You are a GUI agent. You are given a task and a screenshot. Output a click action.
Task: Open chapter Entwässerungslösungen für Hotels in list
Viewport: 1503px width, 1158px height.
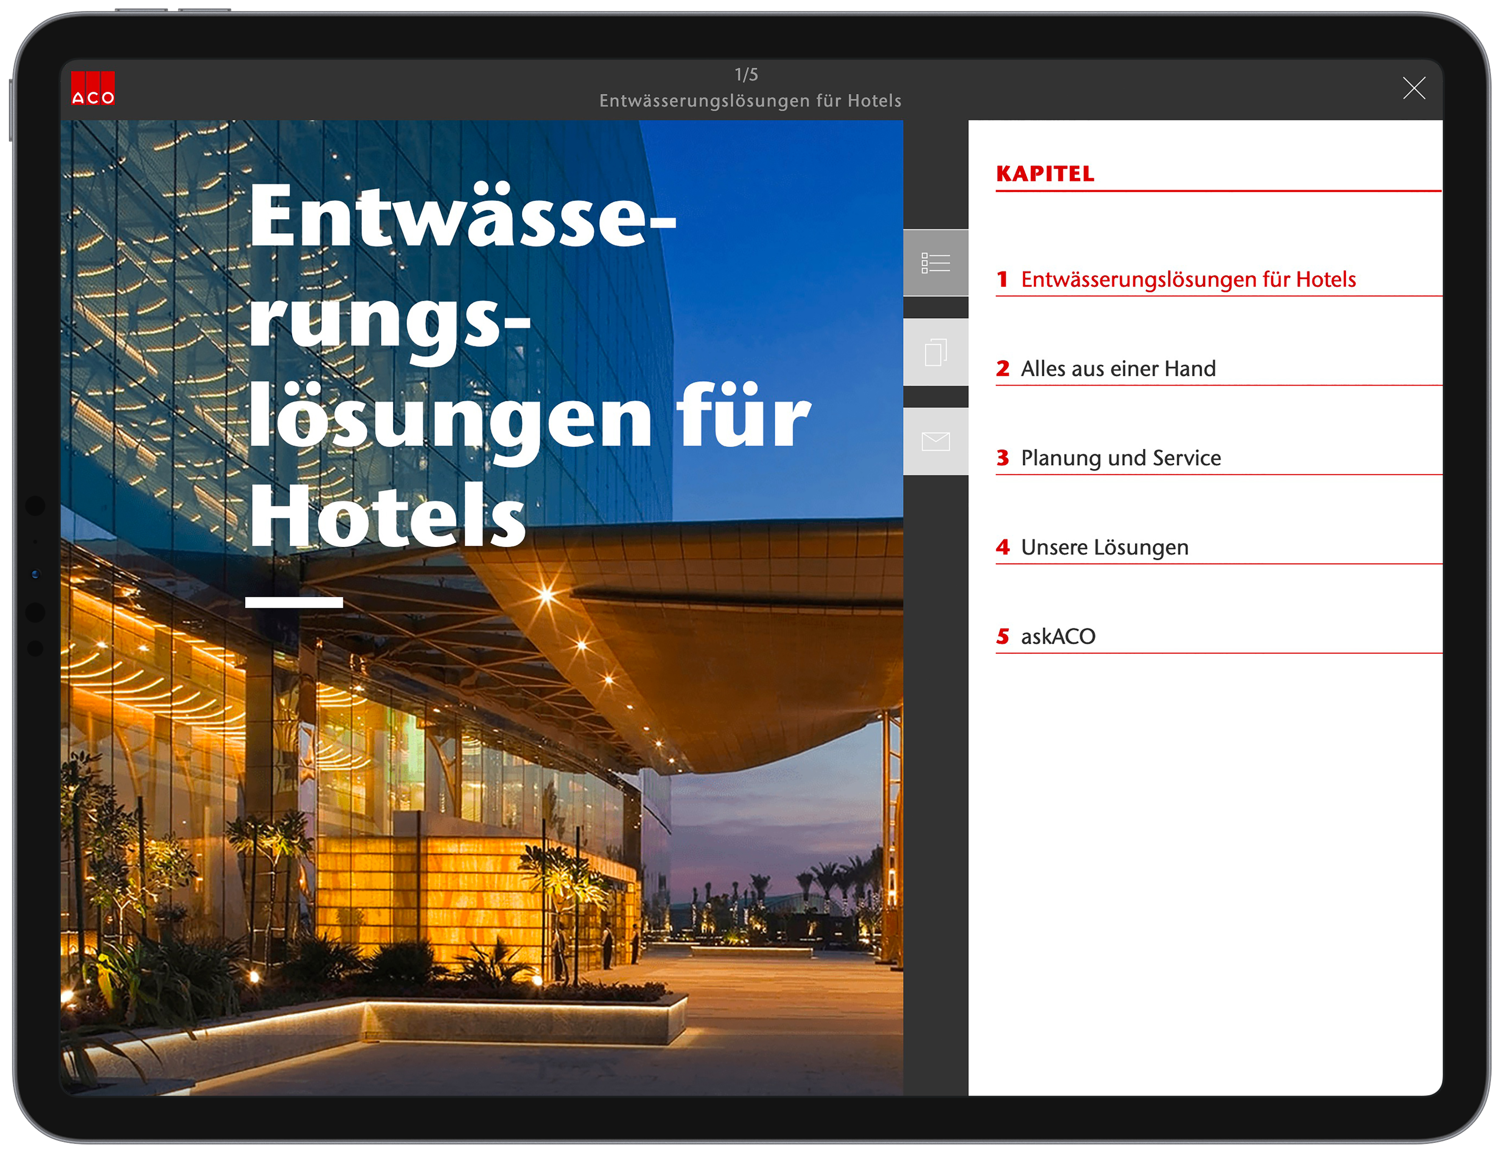point(1188,280)
